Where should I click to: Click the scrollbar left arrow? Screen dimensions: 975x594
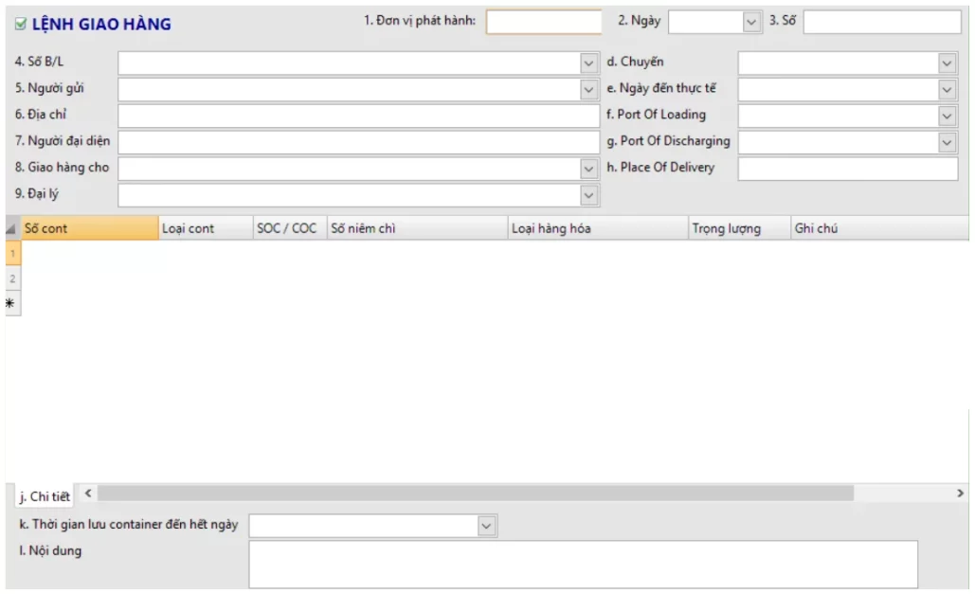click(88, 494)
